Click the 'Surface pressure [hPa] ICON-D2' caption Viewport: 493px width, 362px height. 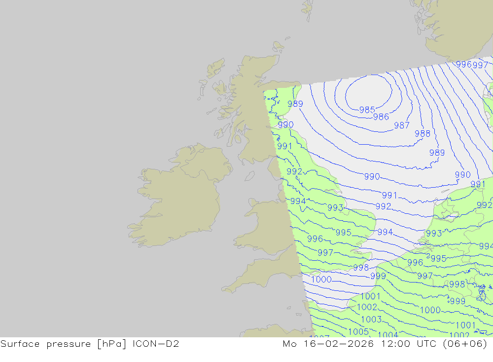point(90,343)
